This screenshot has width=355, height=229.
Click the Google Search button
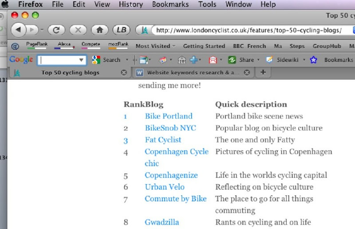point(106,60)
